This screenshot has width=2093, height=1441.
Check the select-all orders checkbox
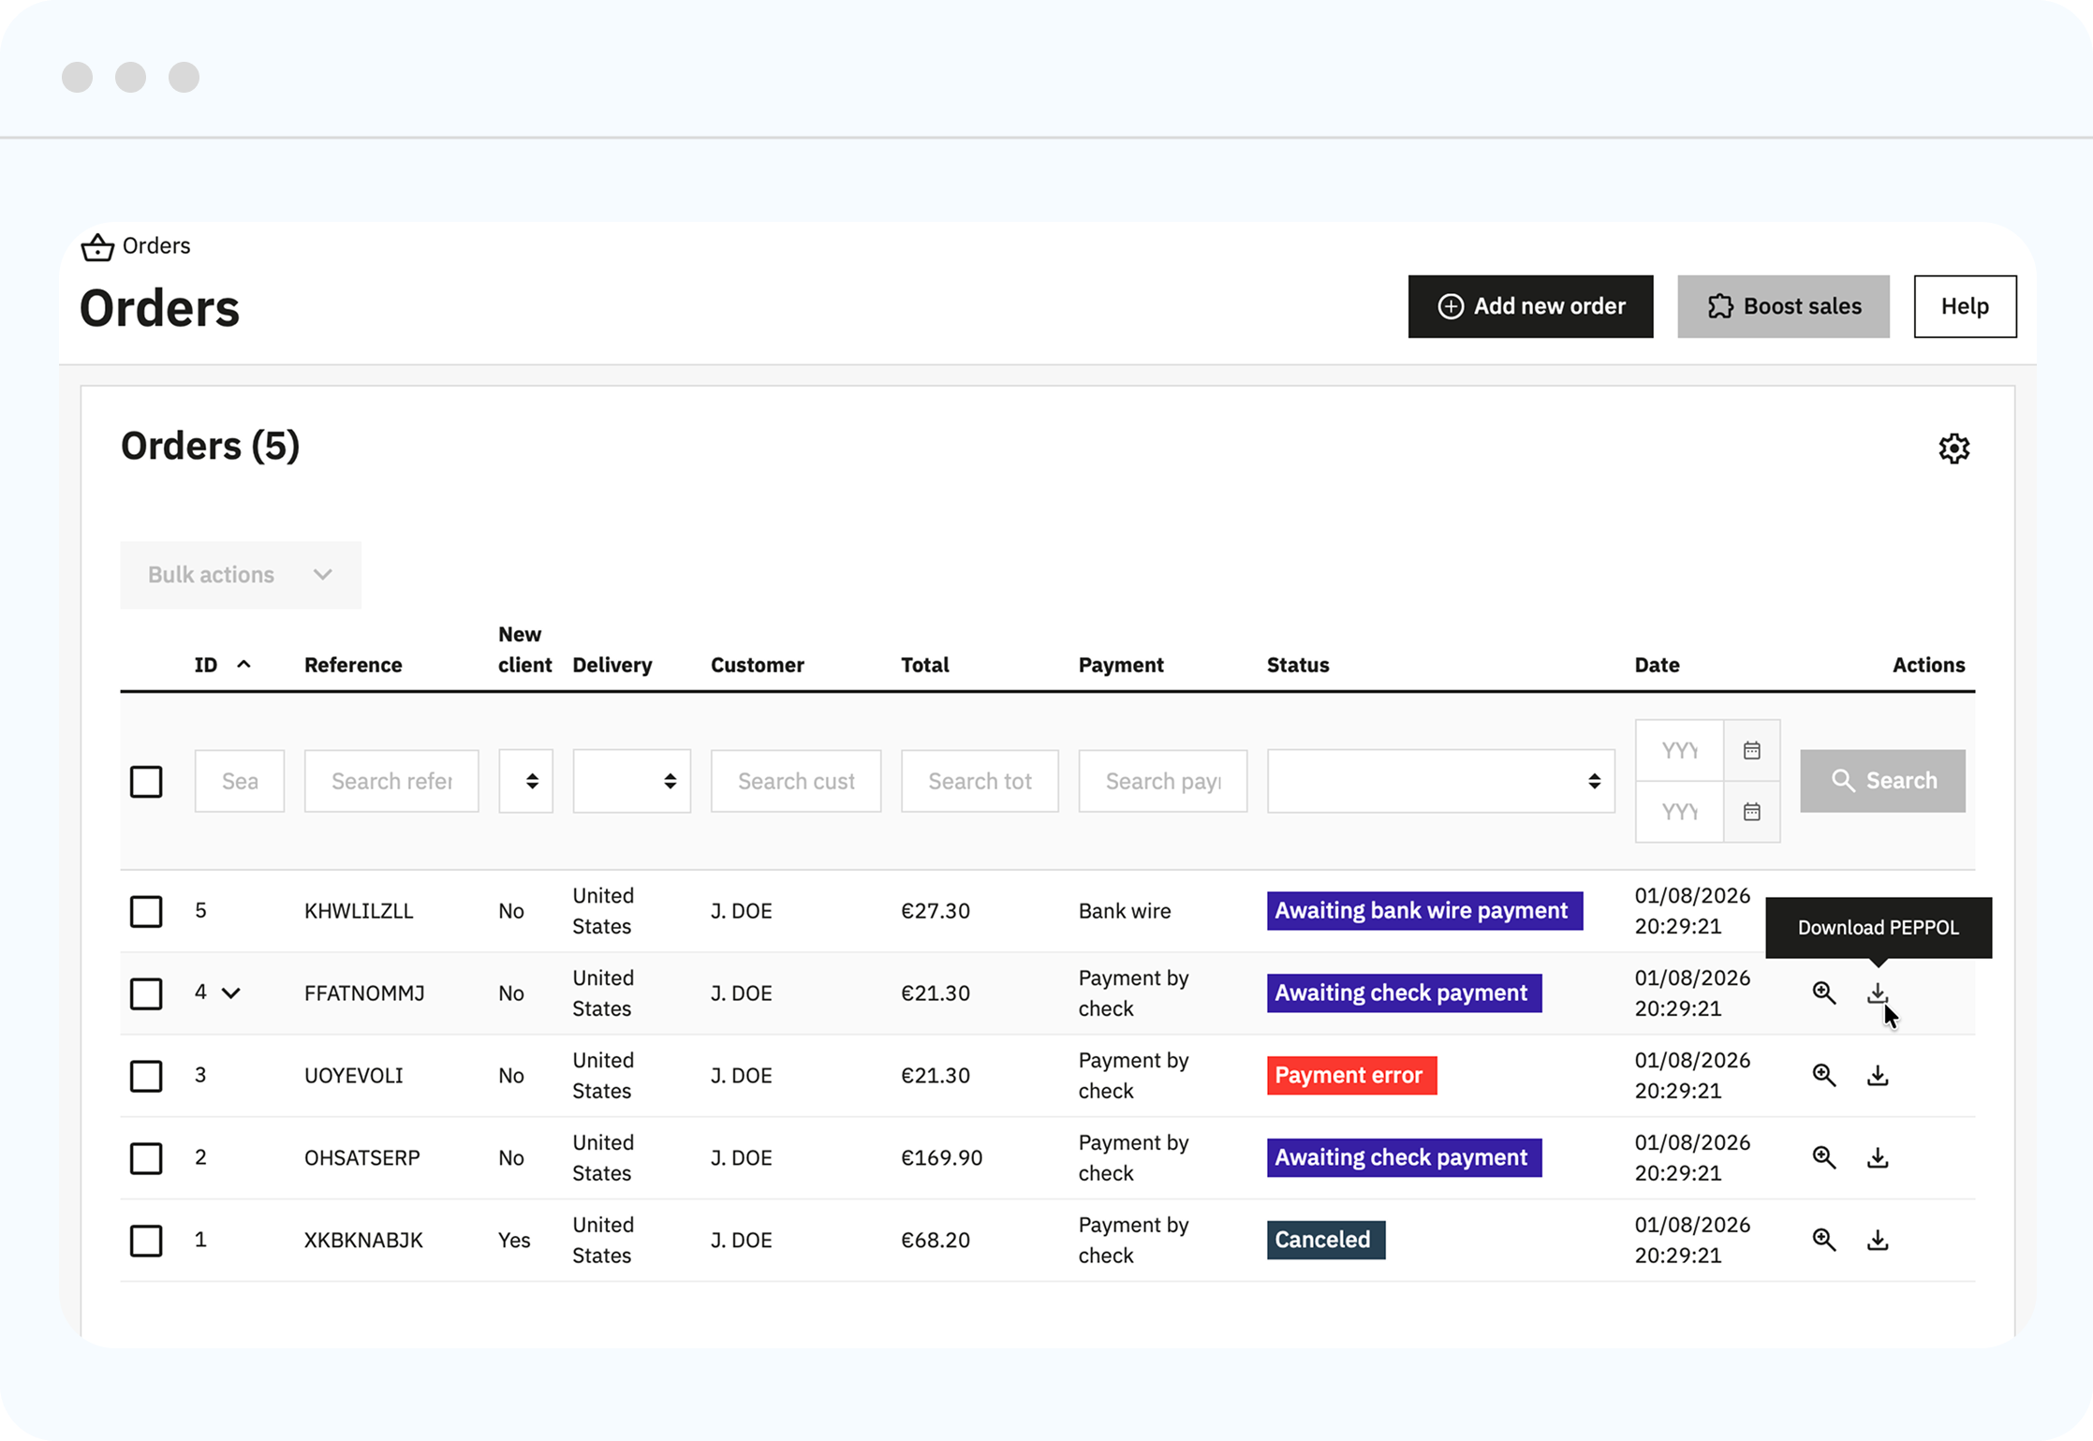(x=146, y=781)
